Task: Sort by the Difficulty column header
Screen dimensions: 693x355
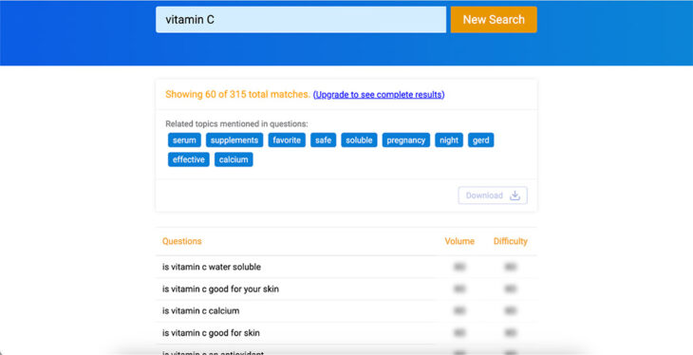Action: click(511, 241)
